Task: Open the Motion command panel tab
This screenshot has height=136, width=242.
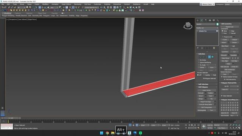Action: 209,20
